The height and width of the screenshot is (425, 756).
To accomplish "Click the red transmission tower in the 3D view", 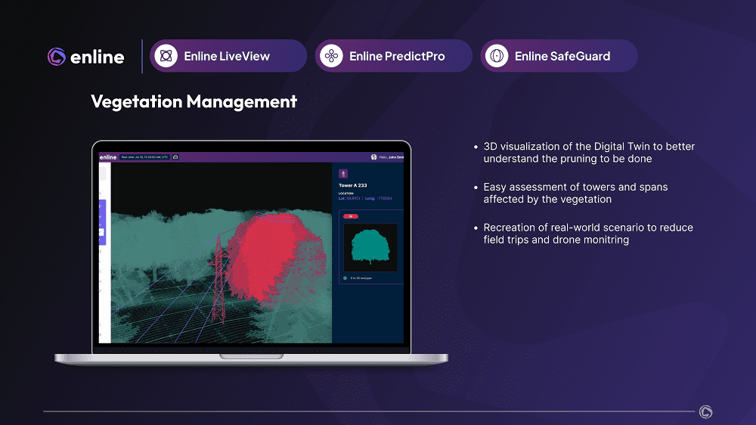I will coord(219,280).
